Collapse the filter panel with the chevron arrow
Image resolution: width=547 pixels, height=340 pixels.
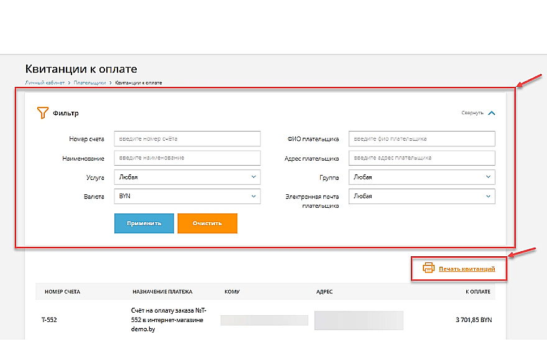[x=492, y=114]
